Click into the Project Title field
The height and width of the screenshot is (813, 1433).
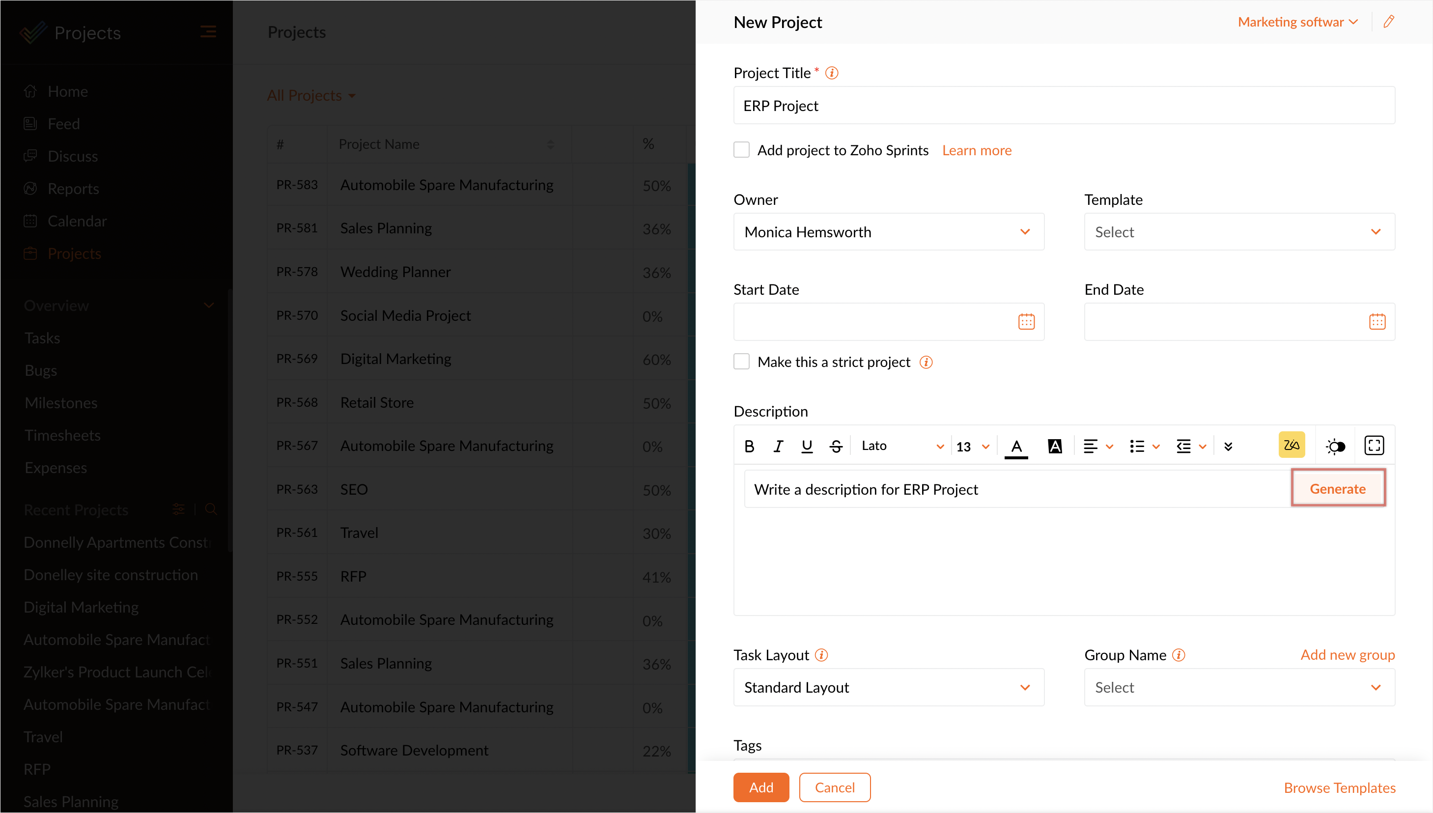(1064, 106)
